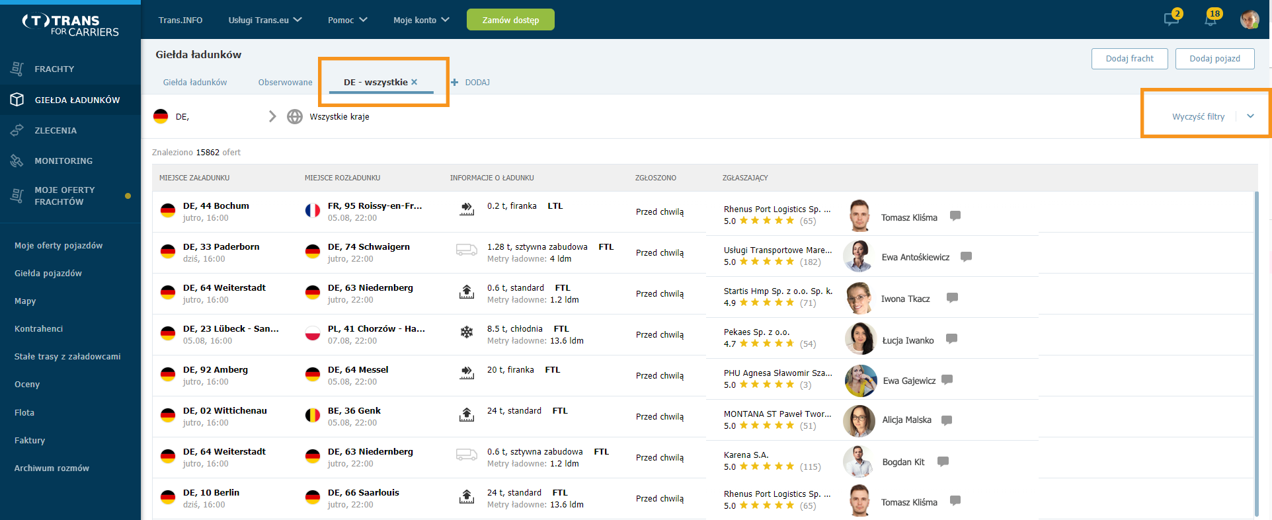The image size is (1272, 520).
Task: Open chat with Tomasz Kliśma in Bochum row
Action: tap(955, 215)
